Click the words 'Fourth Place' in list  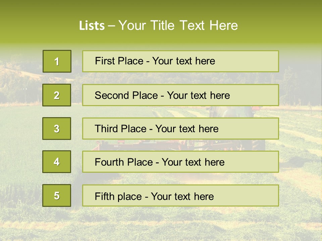point(124,162)
